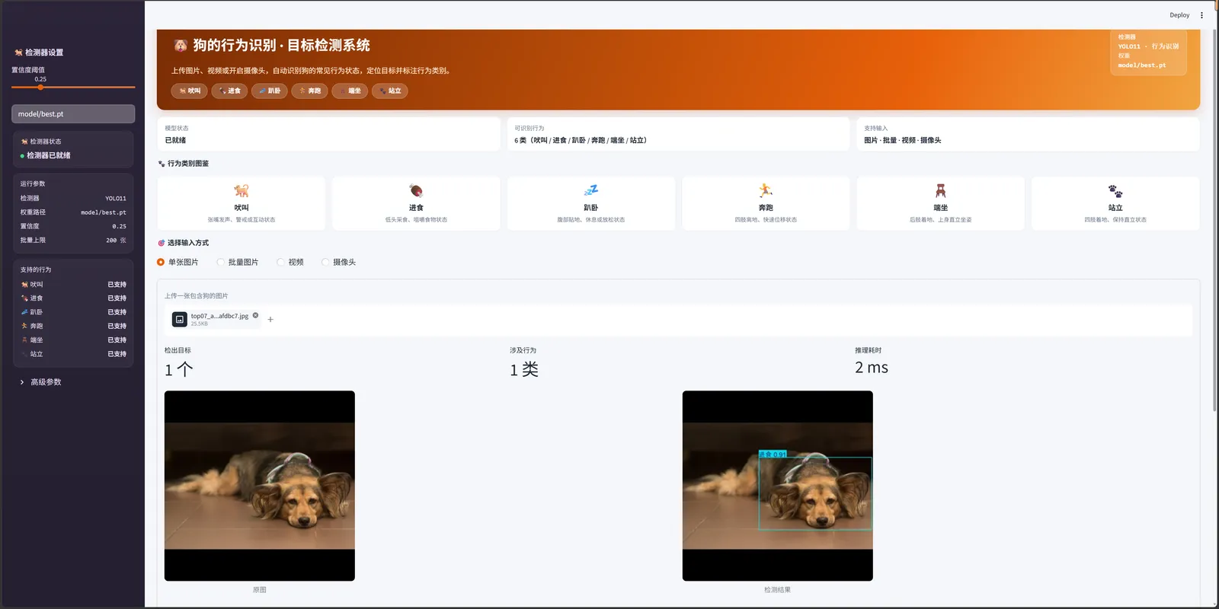Click the 2 ms inference time value
This screenshot has width=1219, height=609.
pyautogui.click(x=872, y=368)
